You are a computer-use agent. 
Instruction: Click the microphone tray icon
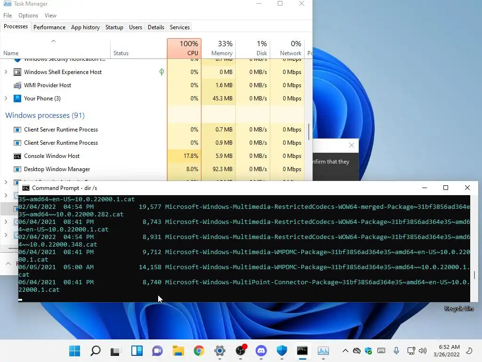tap(396, 351)
